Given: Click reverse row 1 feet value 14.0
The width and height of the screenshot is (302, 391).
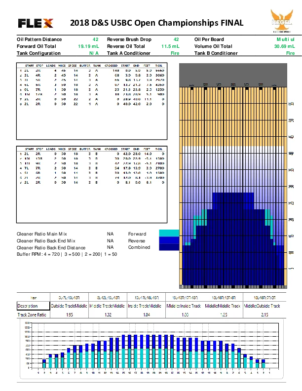Looking at the screenshot, I should 148,154.
